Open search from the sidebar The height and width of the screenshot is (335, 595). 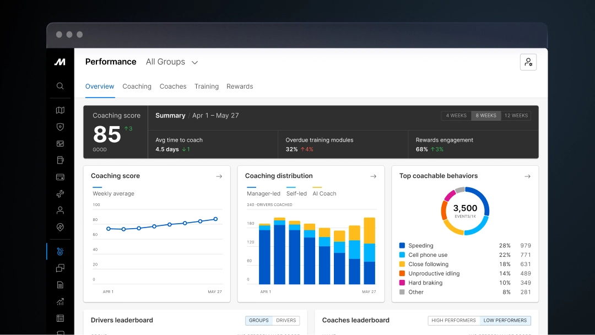pos(60,86)
